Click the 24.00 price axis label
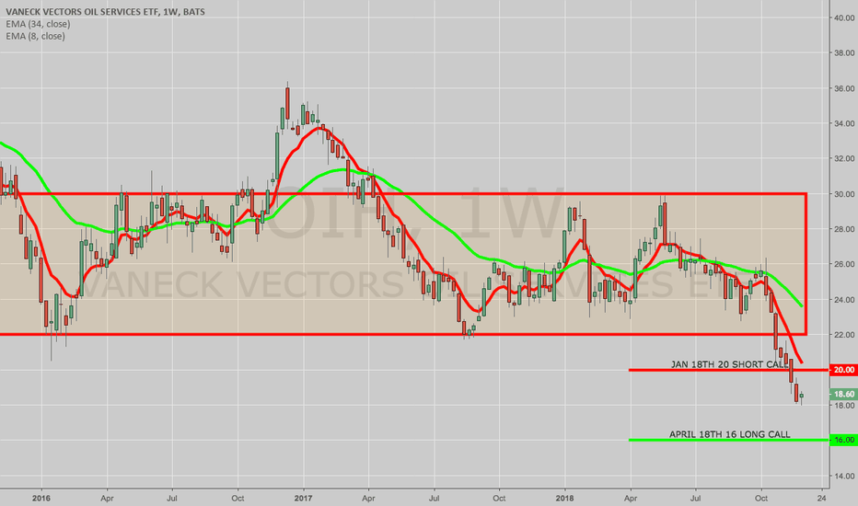858x506 pixels. click(x=844, y=300)
